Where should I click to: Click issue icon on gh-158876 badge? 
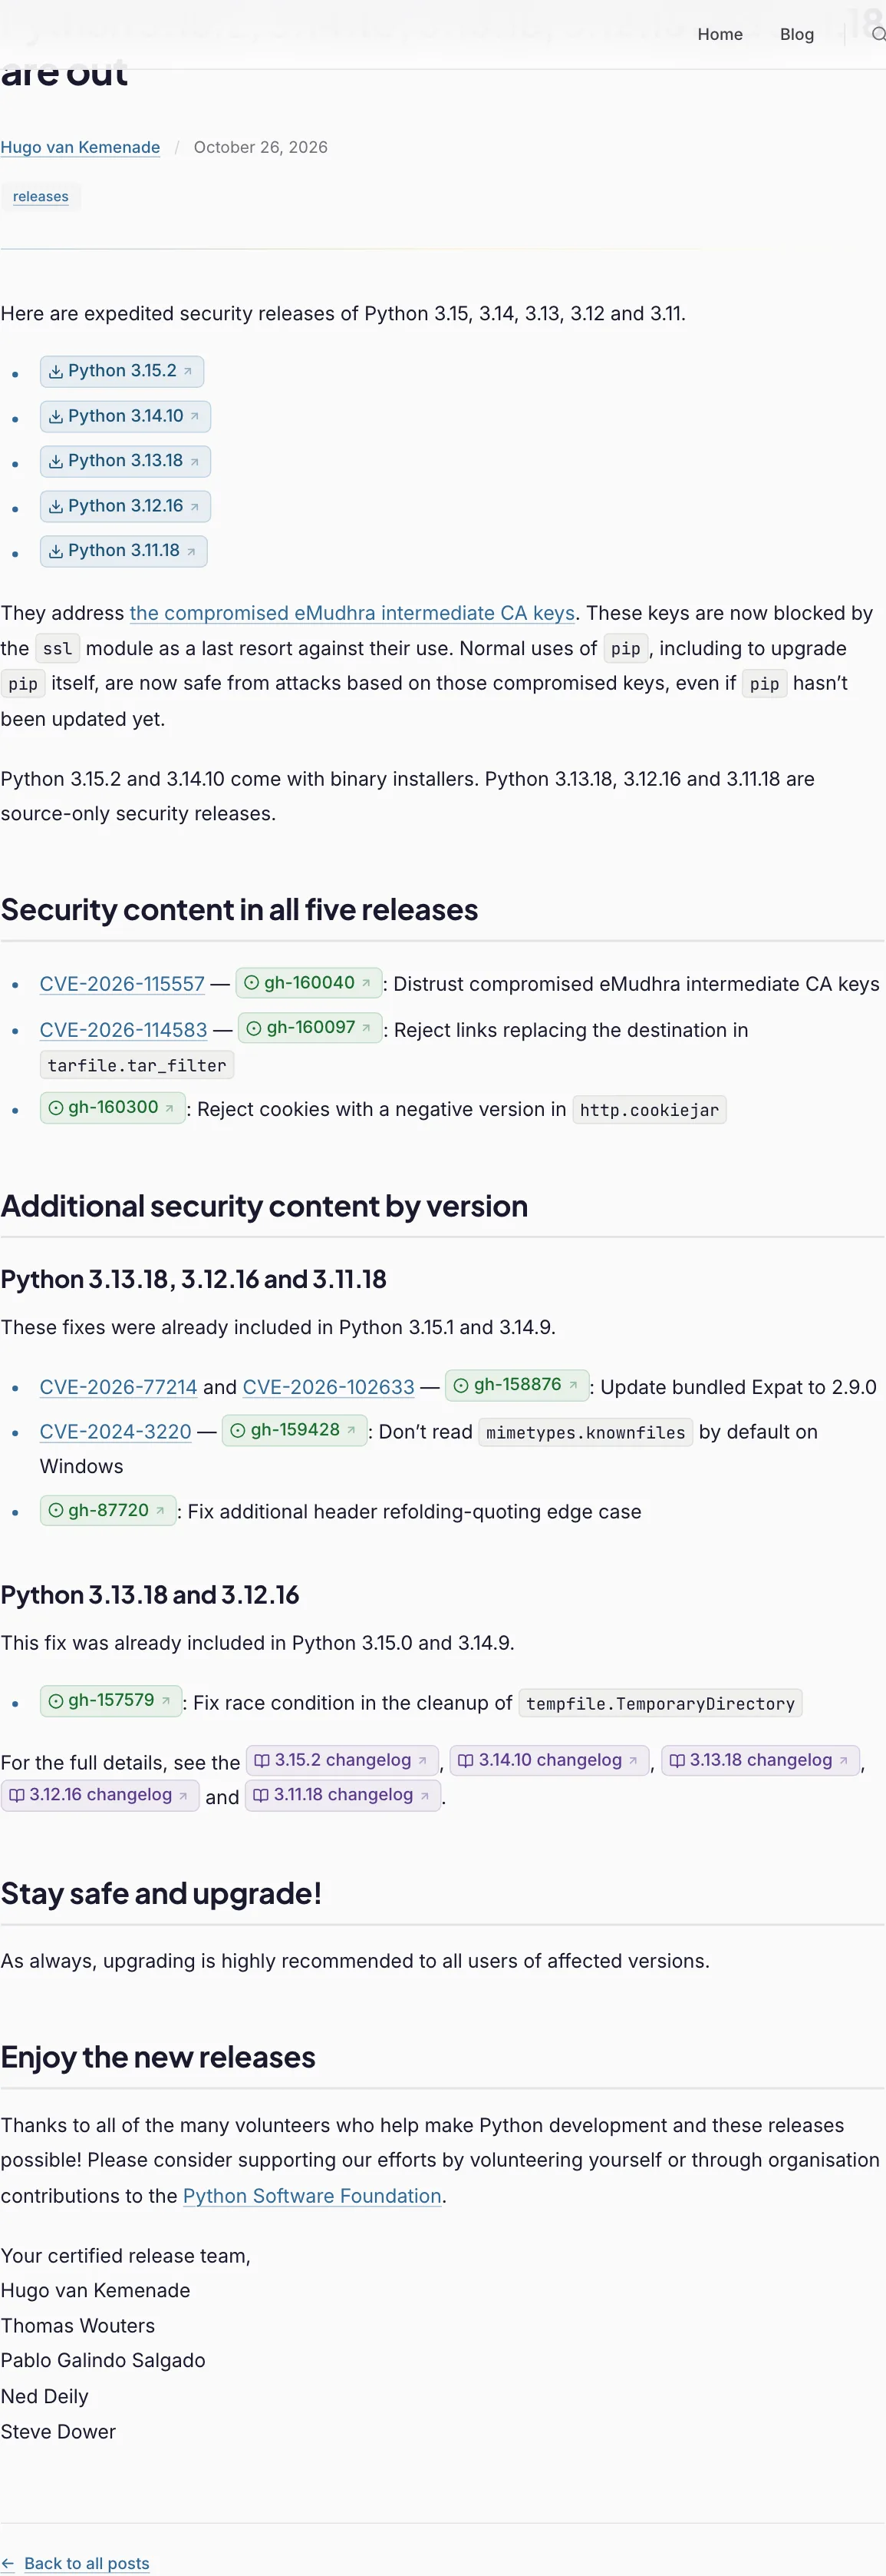(462, 1385)
